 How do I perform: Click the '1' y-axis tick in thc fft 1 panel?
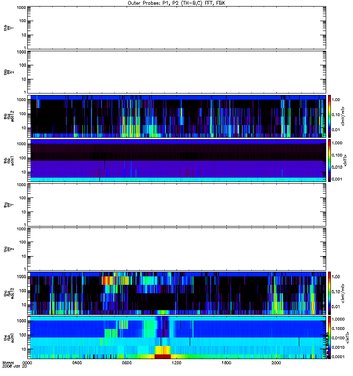pyautogui.click(x=25, y=225)
